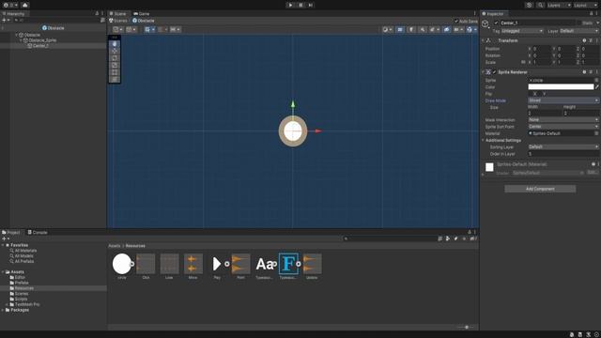The width and height of the screenshot is (601, 338).
Task: Select Obstacle_Sprite in the Hierarchy
Action: tap(42, 40)
